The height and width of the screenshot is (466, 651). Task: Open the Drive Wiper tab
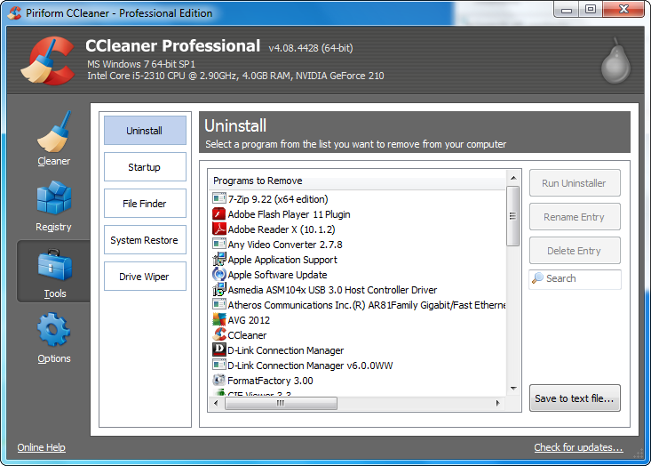tap(145, 276)
